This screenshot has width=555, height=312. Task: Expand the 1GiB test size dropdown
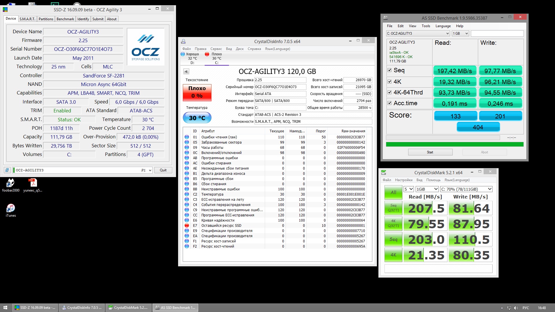tap(427, 189)
